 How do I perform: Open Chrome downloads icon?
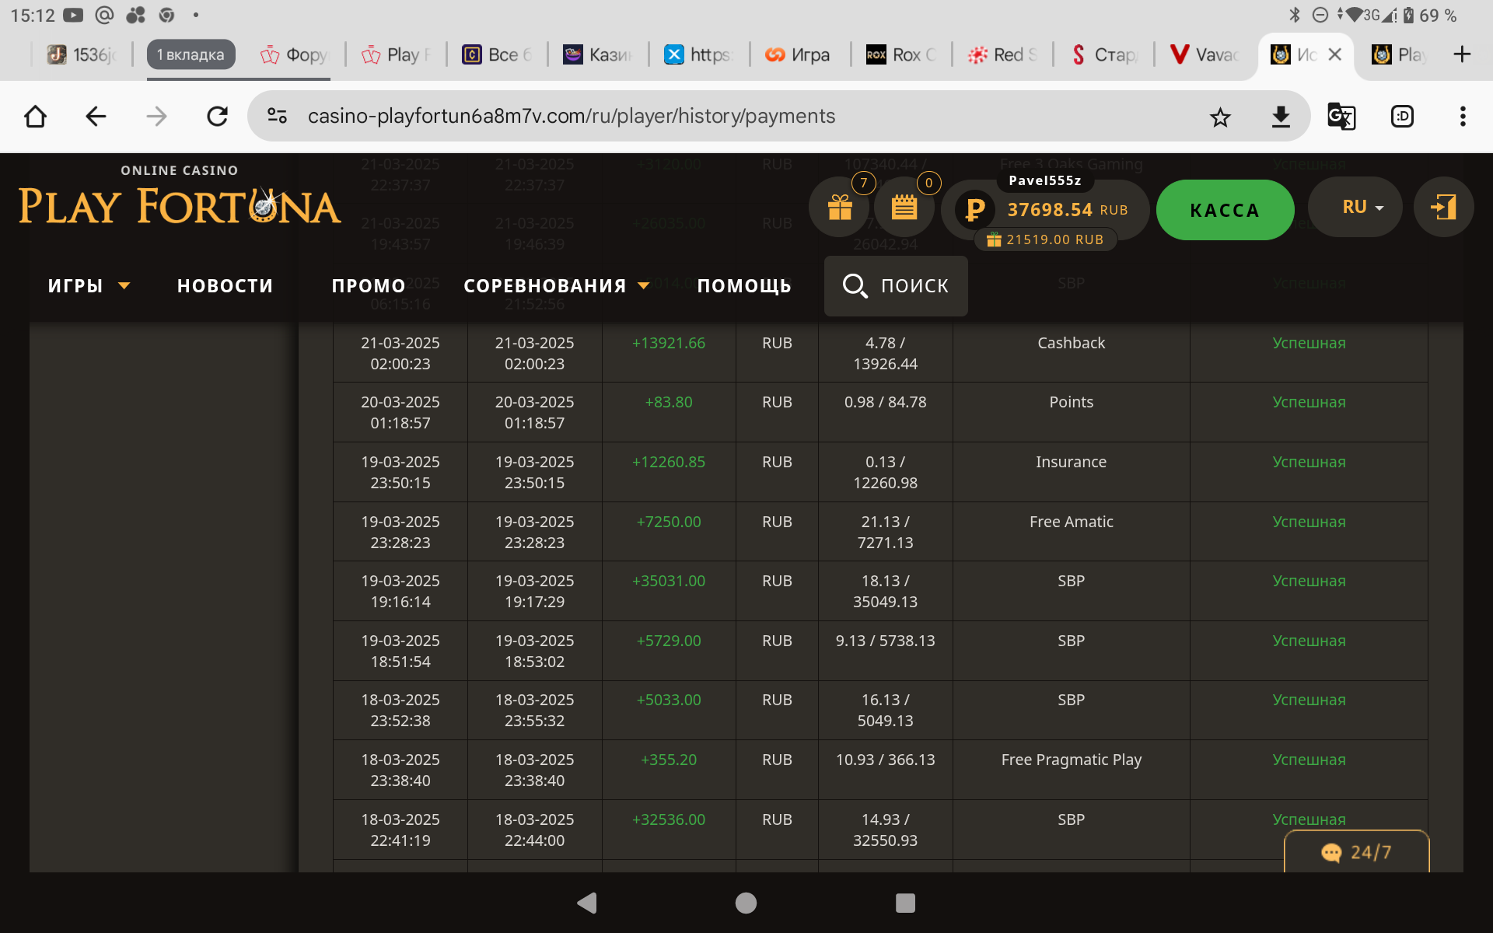pos(1280,117)
